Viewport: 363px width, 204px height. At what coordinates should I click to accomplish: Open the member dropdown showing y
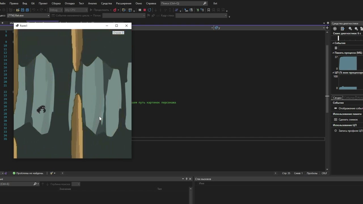point(270,28)
